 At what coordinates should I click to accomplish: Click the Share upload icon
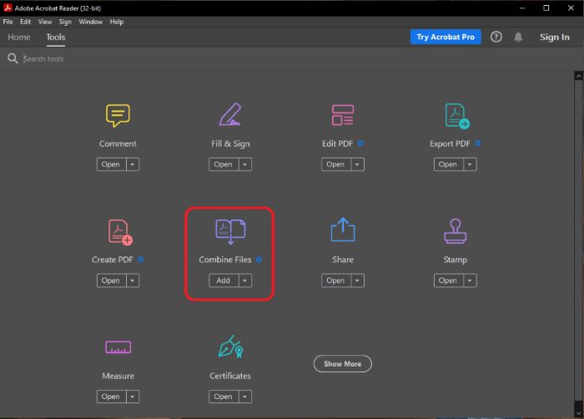343,230
